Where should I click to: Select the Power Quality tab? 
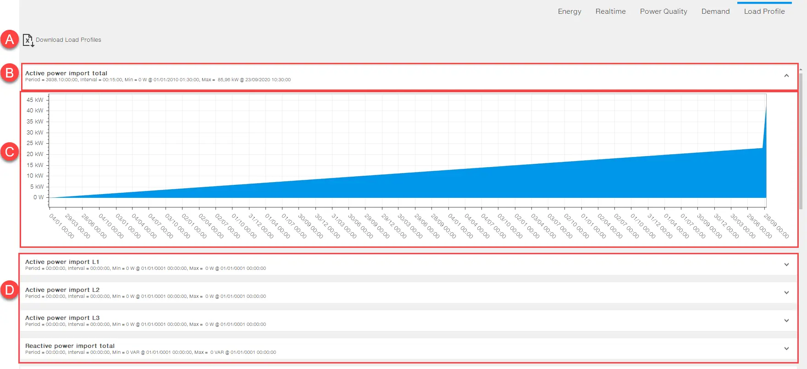click(x=663, y=11)
